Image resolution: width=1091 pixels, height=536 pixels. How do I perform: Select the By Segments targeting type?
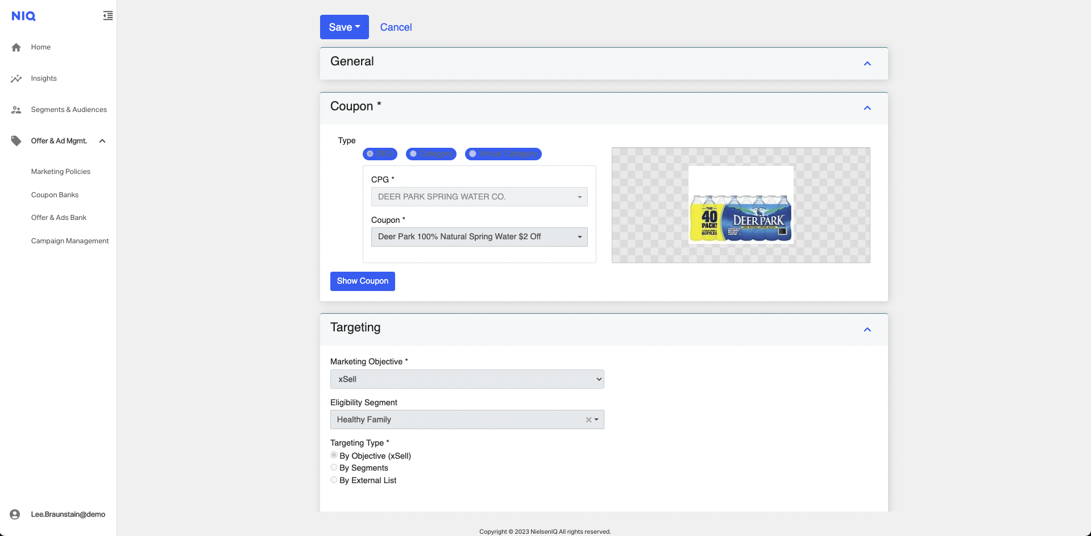334,468
